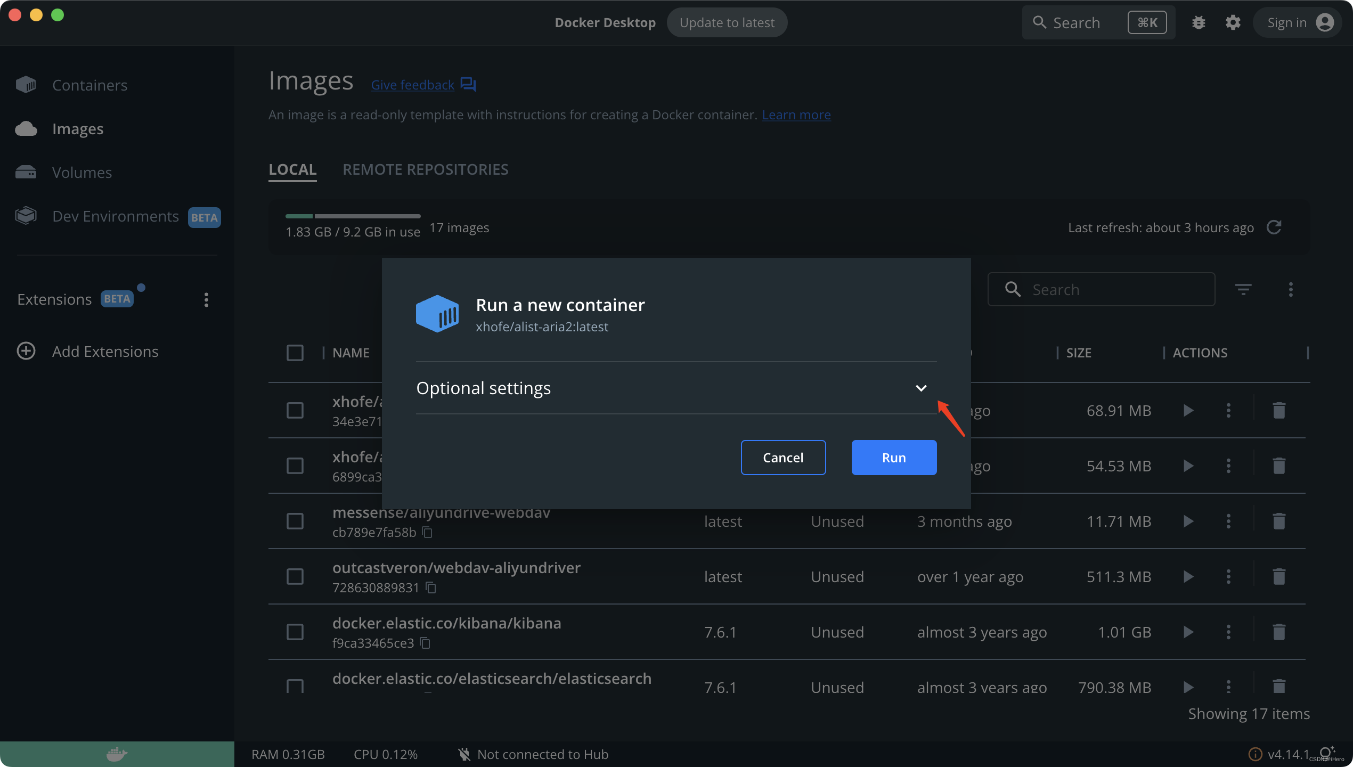Viewport: 1353px width, 767px height.
Task: Go to Volumes in sidebar
Action: point(82,172)
